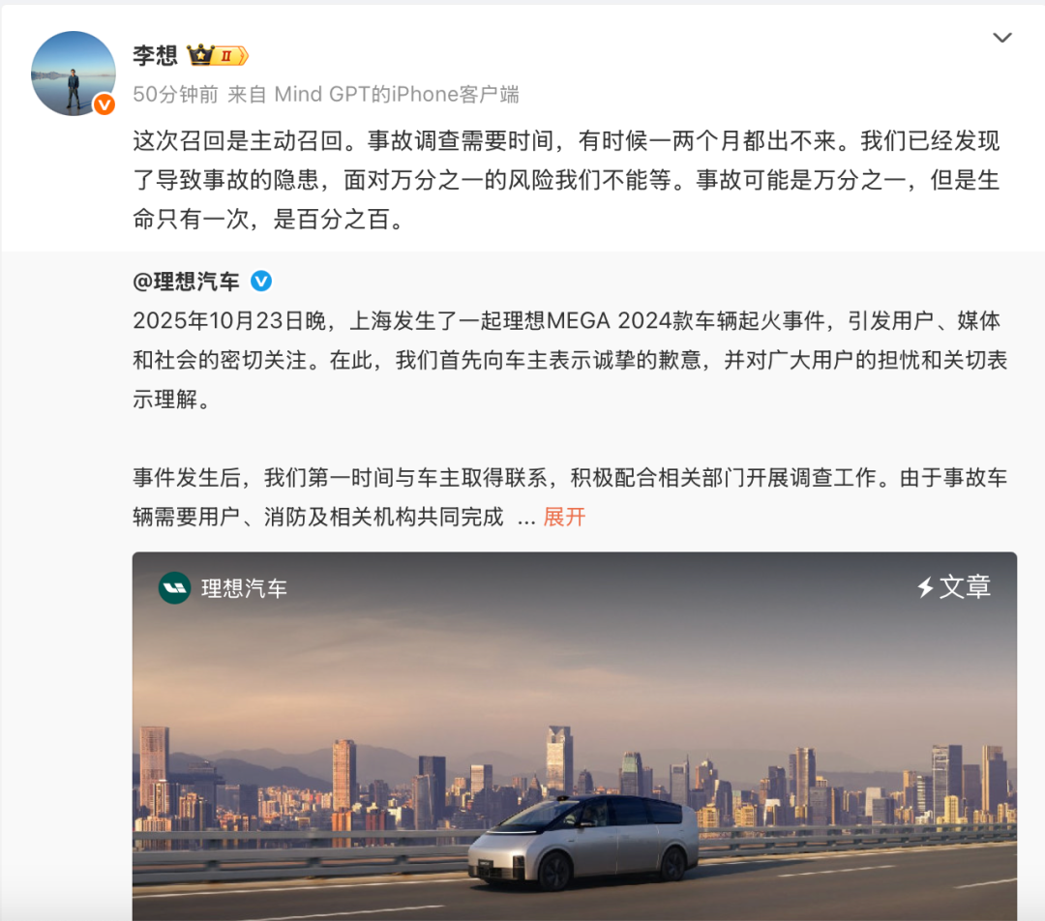Open the reposted 理想汽车 statement text

click(x=570, y=419)
